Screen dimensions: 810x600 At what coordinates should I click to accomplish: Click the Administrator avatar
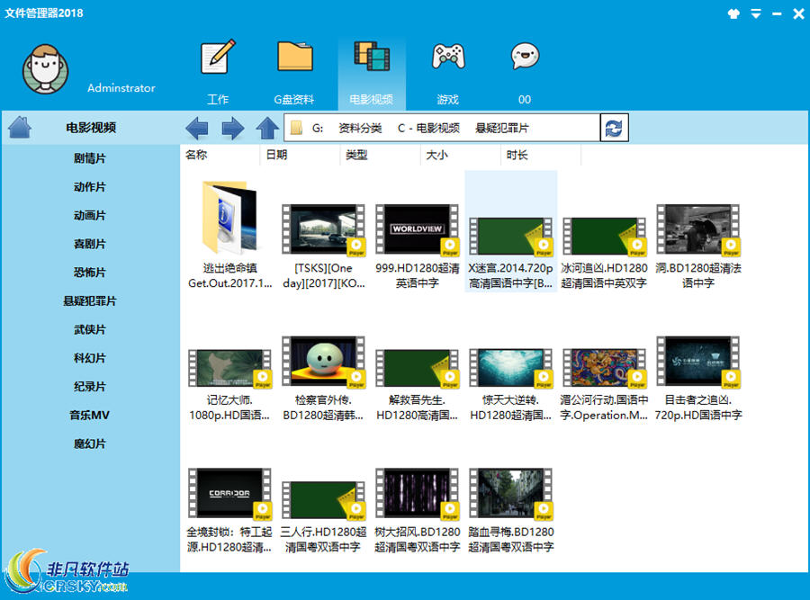[x=45, y=69]
